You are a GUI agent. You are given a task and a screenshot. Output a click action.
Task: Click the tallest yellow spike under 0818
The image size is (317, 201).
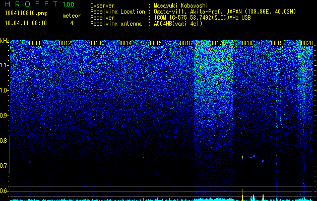pos(242,195)
